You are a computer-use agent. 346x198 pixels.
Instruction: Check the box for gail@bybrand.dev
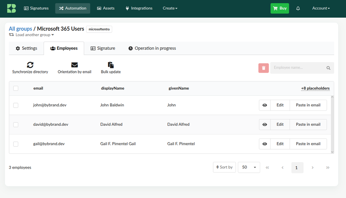click(x=16, y=144)
